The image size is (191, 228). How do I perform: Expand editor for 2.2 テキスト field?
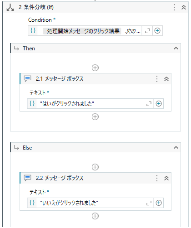pos(149,203)
